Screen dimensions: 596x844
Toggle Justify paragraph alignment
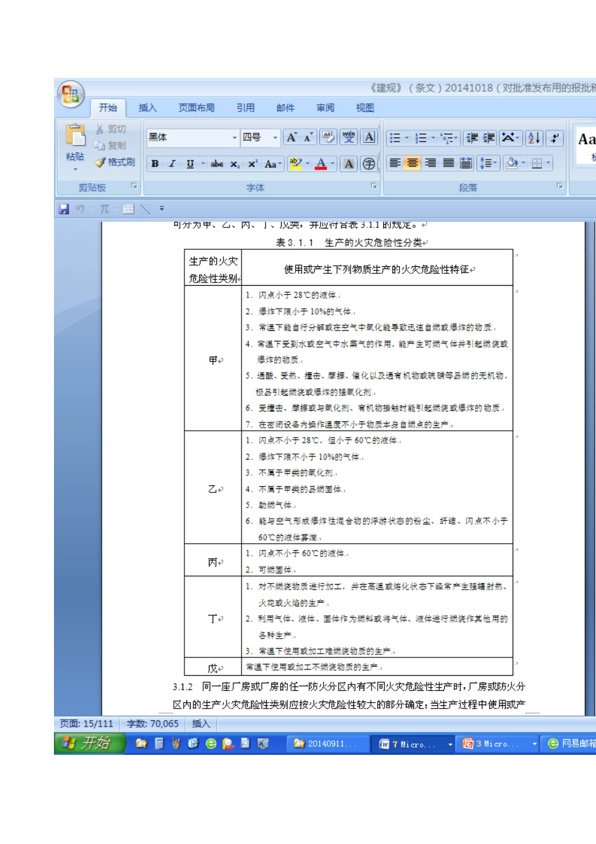pos(449,163)
